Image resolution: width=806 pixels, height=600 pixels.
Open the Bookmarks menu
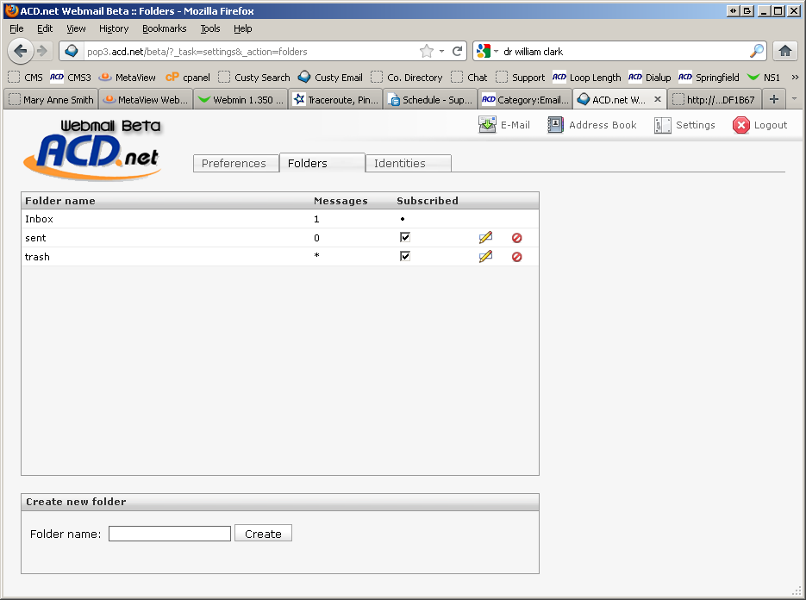(164, 28)
